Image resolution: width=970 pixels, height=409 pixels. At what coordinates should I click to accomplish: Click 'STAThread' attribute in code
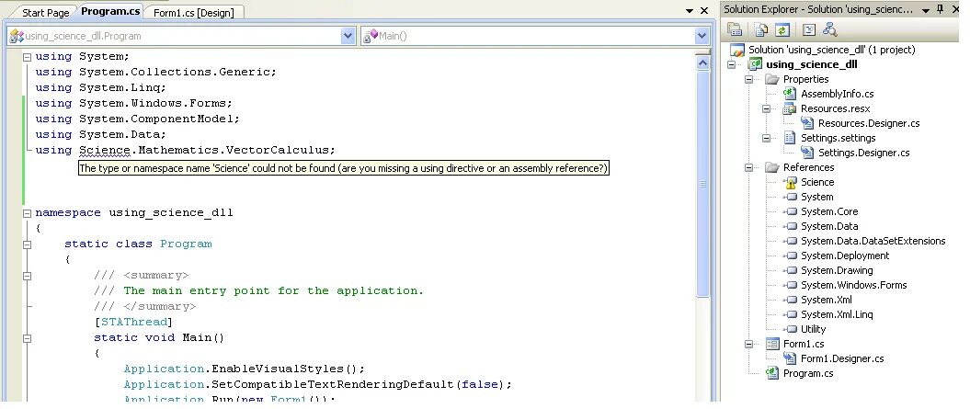pyautogui.click(x=134, y=322)
